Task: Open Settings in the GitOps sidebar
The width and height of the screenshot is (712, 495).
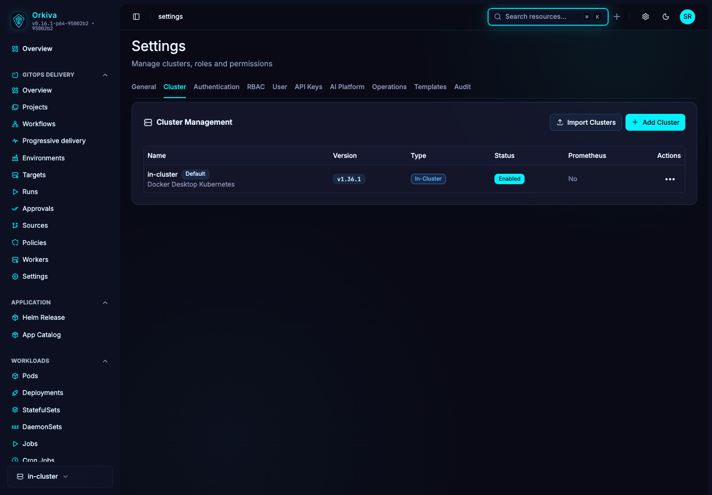Action: (59, 276)
